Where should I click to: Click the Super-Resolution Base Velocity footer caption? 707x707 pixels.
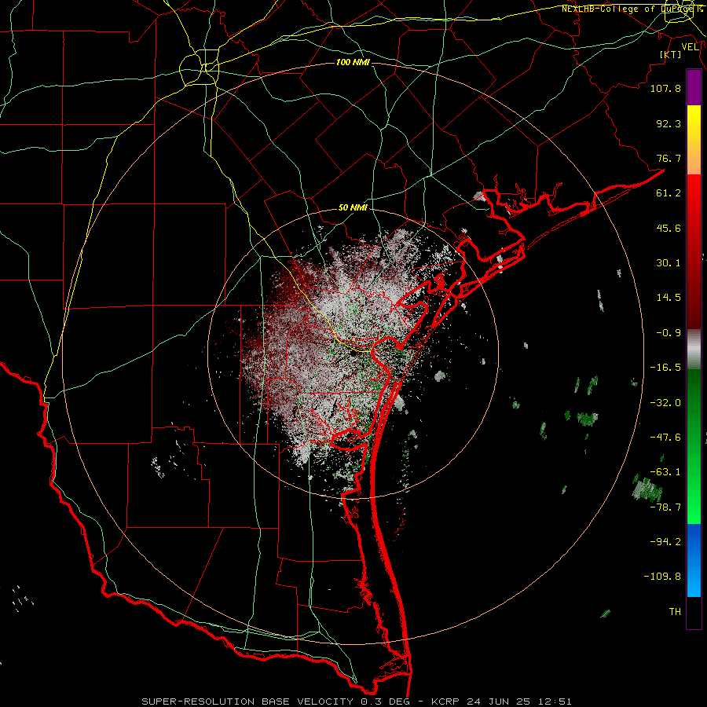[357, 702]
